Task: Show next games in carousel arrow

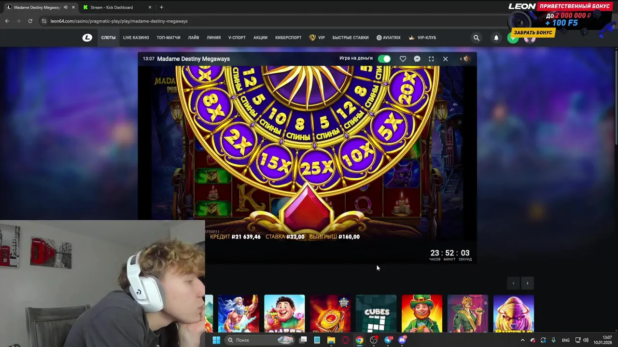Action: (x=527, y=283)
